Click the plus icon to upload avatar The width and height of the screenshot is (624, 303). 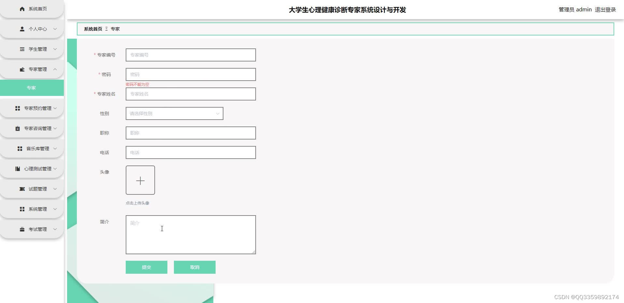coord(140,180)
